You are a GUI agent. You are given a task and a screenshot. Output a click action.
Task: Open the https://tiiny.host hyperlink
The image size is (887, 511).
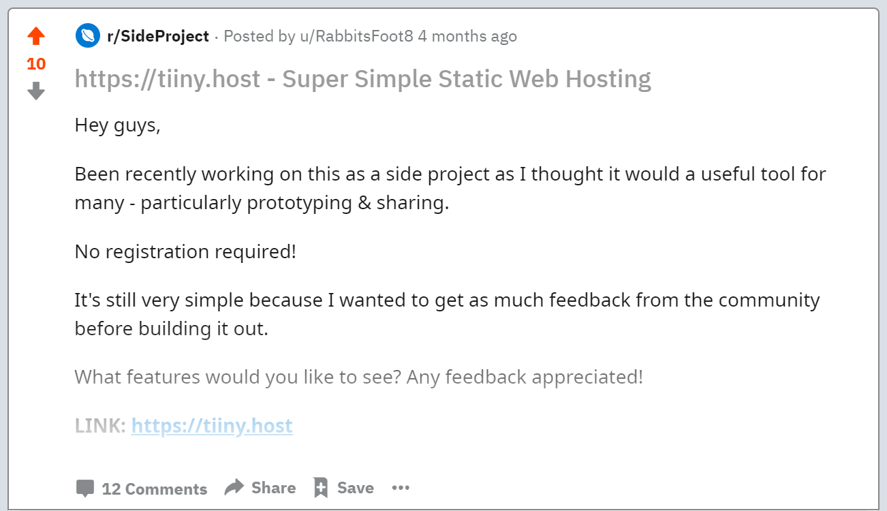click(x=212, y=426)
